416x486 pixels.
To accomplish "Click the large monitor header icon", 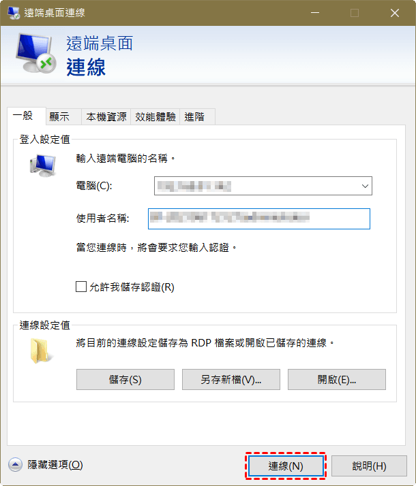I will point(36,53).
